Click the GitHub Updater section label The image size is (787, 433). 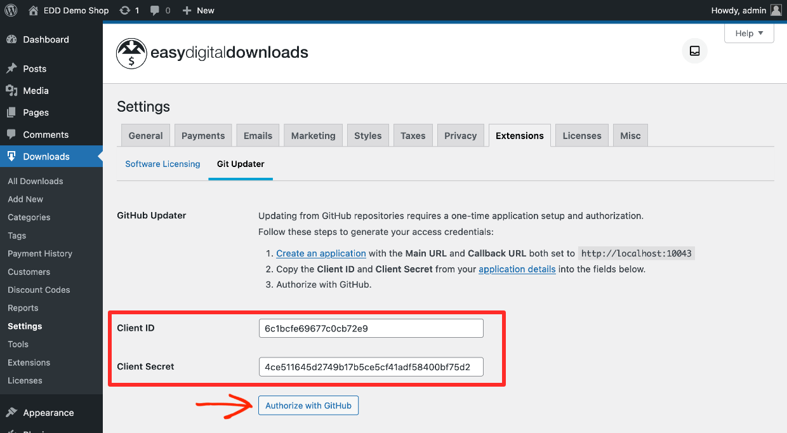point(152,215)
